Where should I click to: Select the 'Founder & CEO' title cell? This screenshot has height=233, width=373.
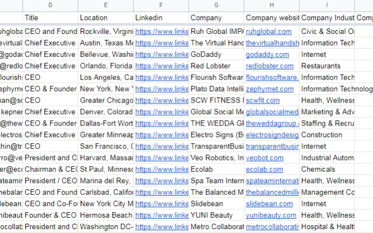click(50, 215)
